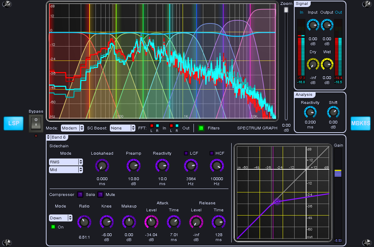Viewport: 374px width, 247px height.
Task: Click the compressor Knee knob
Action: 106,222
